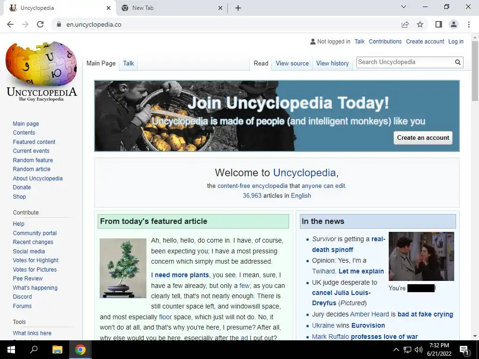Click the Donate sidebar link
This screenshot has width=479, height=359.
(22, 187)
